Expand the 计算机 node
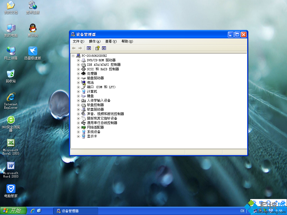This screenshot has height=215, width=287. click(x=78, y=92)
